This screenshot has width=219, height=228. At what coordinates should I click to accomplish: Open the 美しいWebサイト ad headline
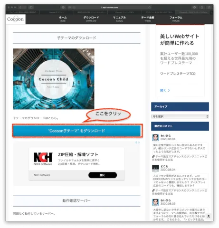pos(179,39)
